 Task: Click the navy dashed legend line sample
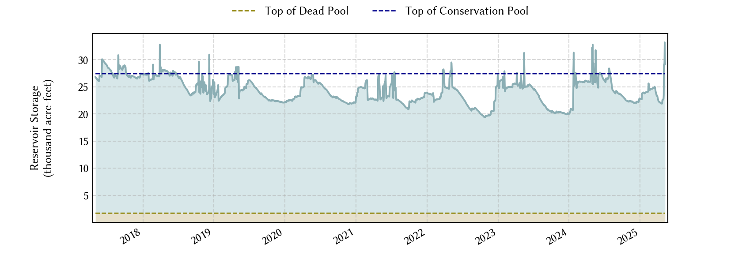click(x=384, y=11)
